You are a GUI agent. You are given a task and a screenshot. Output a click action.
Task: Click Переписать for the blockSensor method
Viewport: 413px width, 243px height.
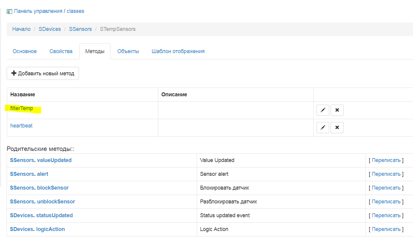[x=386, y=188]
